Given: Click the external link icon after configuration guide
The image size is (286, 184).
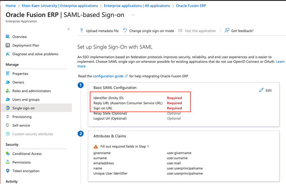Looking at the screenshot, I should coord(126,76).
